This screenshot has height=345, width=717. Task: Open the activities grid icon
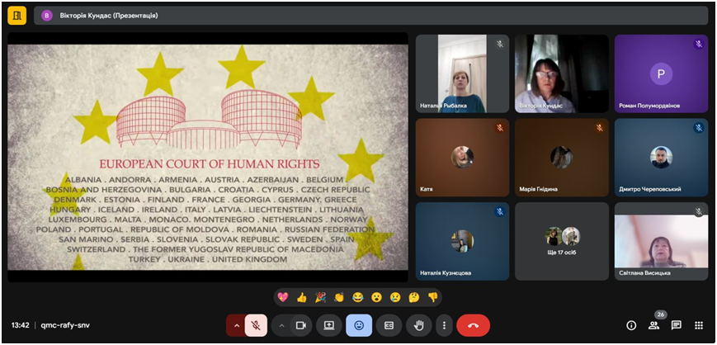point(699,325)
